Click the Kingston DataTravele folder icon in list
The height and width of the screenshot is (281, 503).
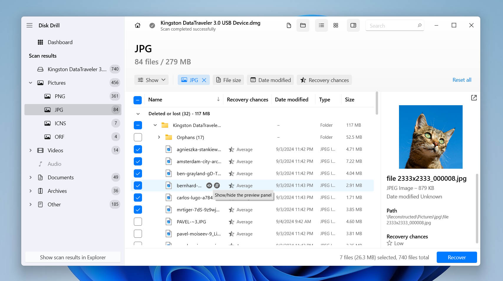(165, 125)
